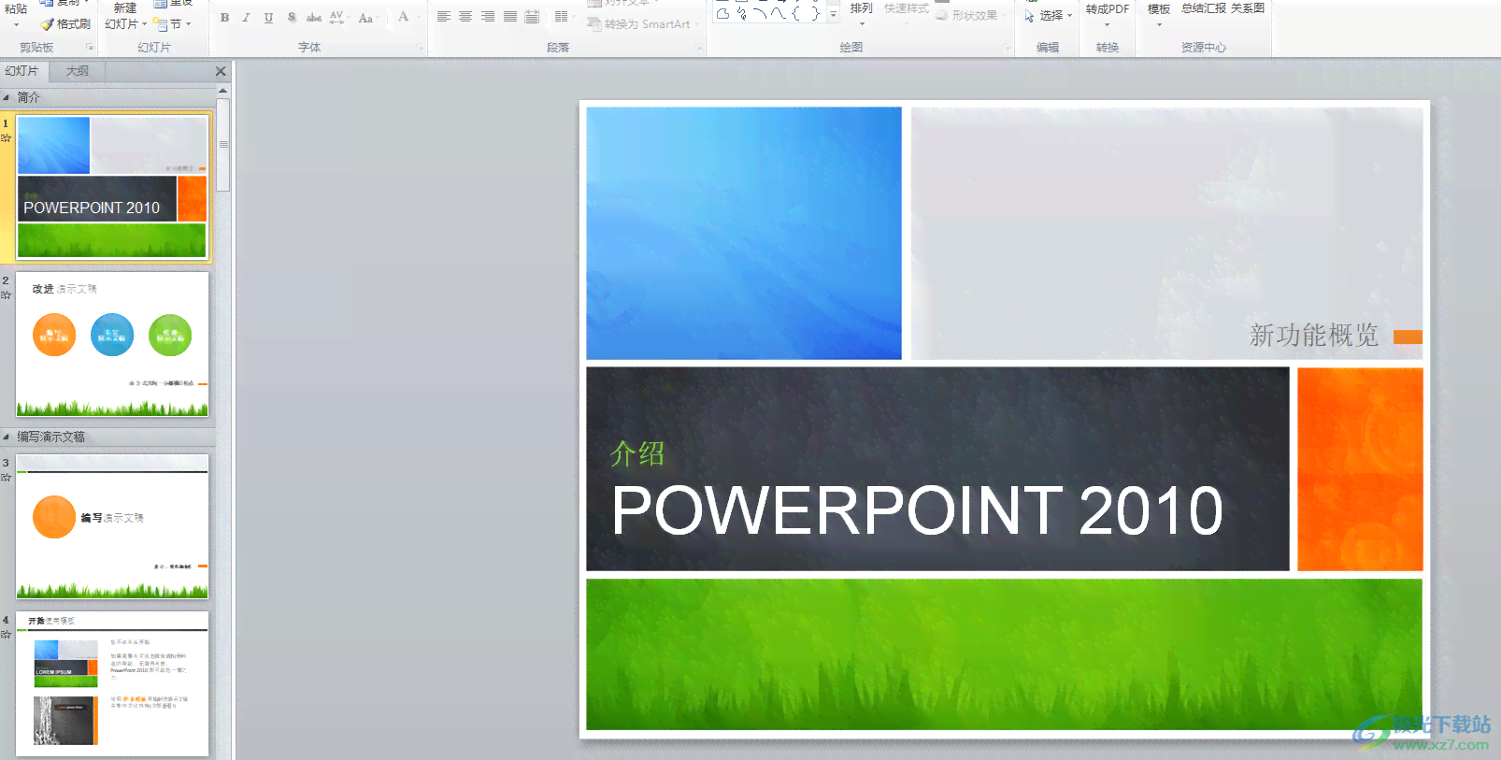Expand the shapes gallery more arrow
This screenshot has height=760, width=1501.
pos(833,15)
